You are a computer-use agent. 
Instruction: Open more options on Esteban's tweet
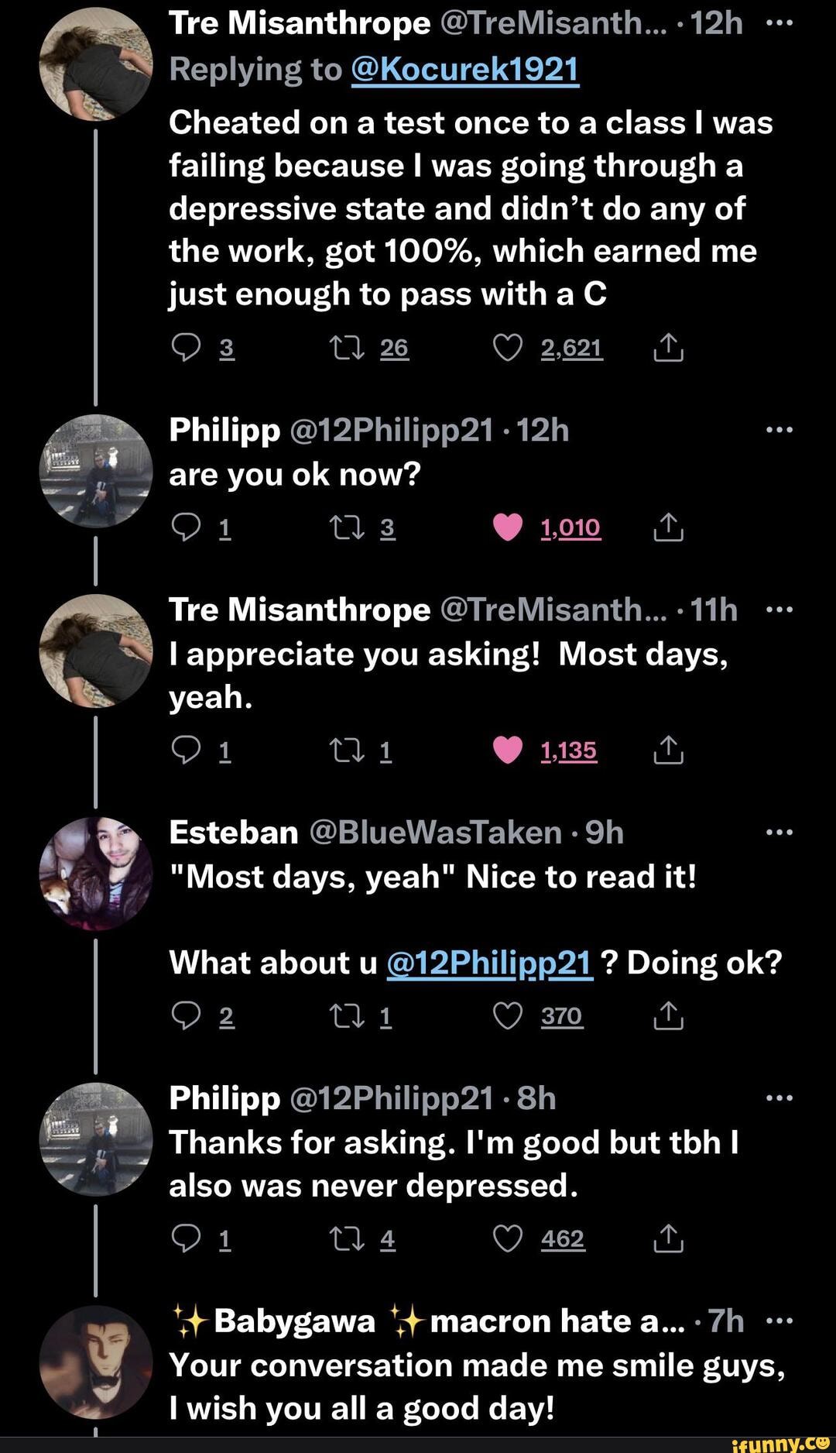pos(779,833)
